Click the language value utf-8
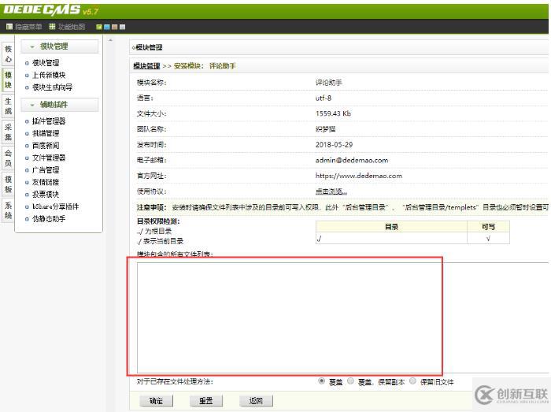This screenshot has width=551, height=412. click(x=324, y=98)
